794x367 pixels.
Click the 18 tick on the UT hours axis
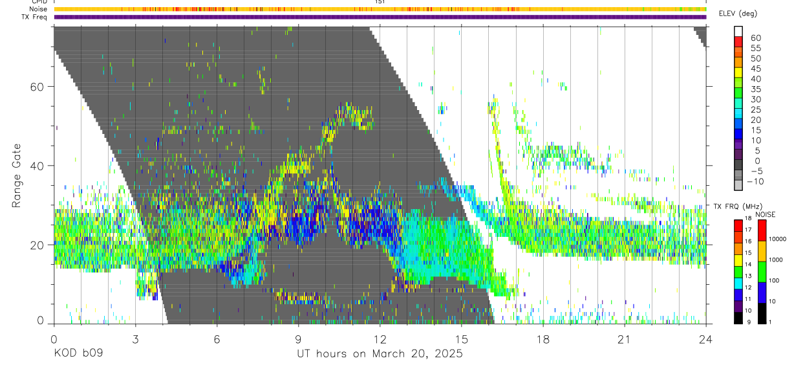point(543,339)
